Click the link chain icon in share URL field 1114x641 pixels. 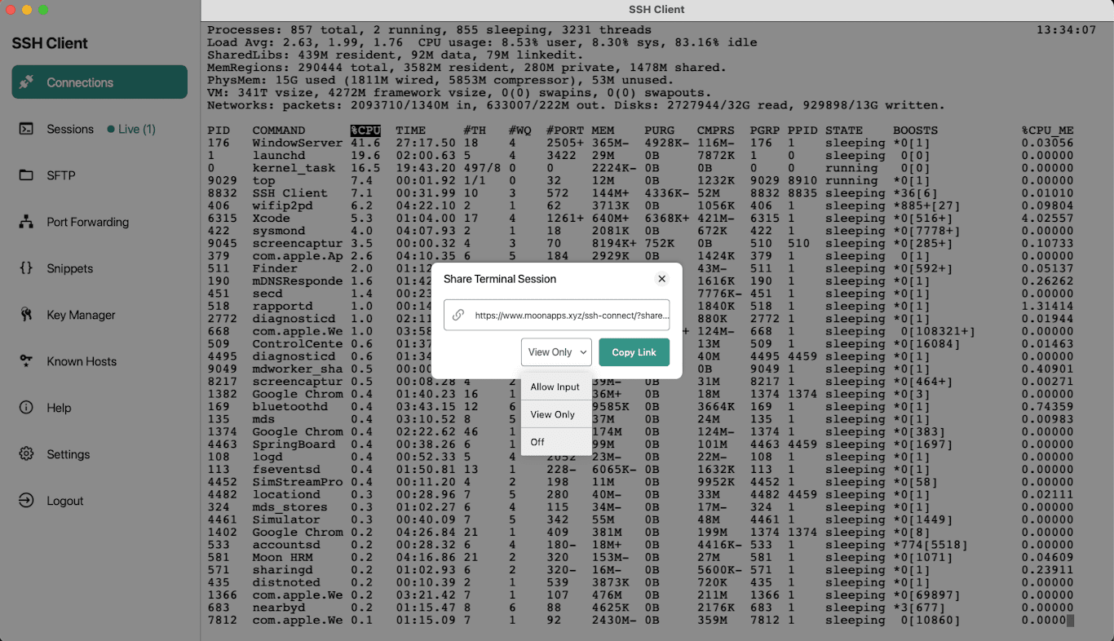458,315
